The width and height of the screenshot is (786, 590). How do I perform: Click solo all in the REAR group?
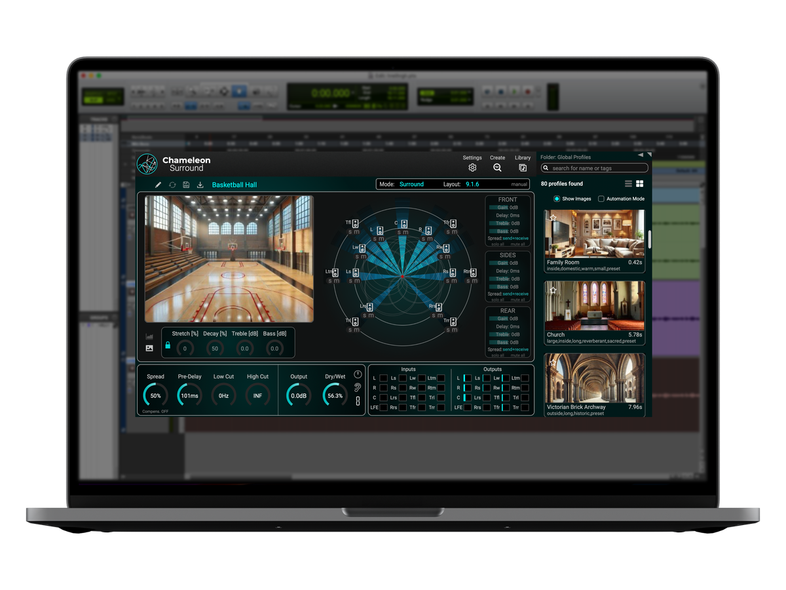(498, 355)
